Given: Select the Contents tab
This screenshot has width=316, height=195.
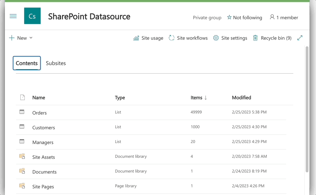Looking at the screenshot, I should 27,63.
